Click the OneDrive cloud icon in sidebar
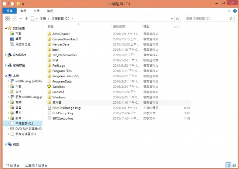Image resolution: width=239 pixels, height=169 pixels. [10, 55]
